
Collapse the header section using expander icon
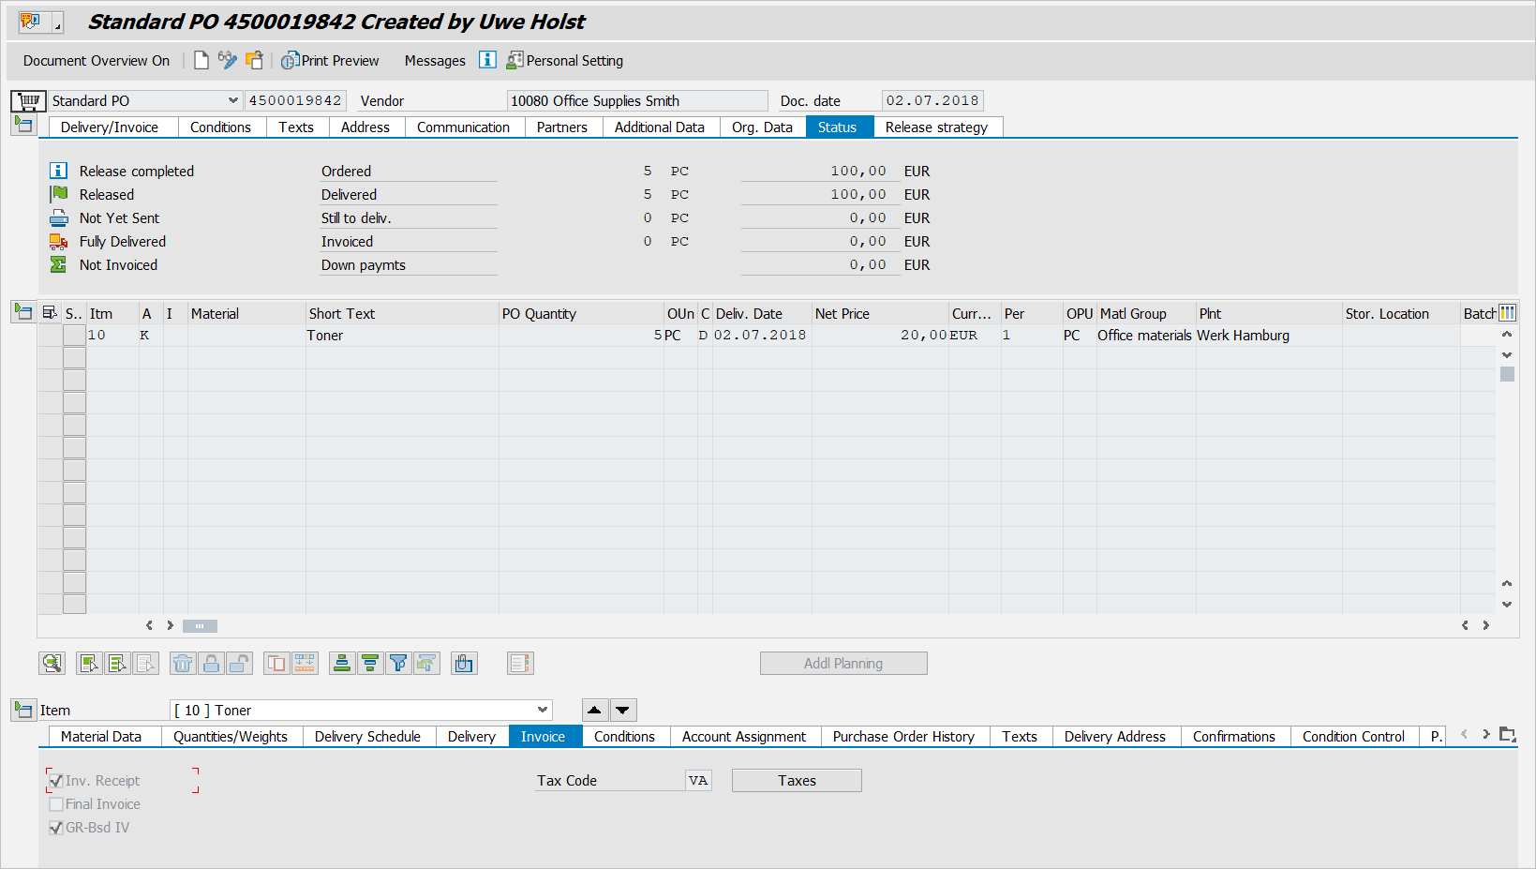pyautogui.click(x=23, y=125)
